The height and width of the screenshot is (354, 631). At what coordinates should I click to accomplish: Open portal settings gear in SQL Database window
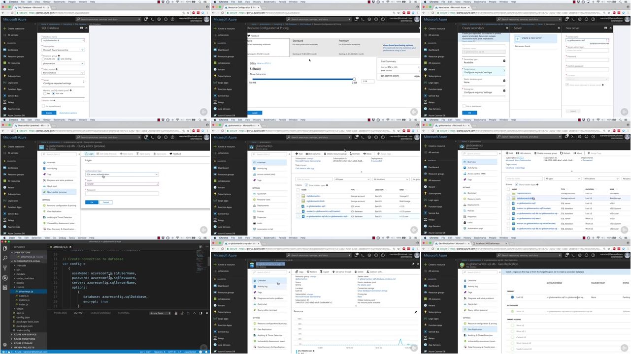[159, 19]
